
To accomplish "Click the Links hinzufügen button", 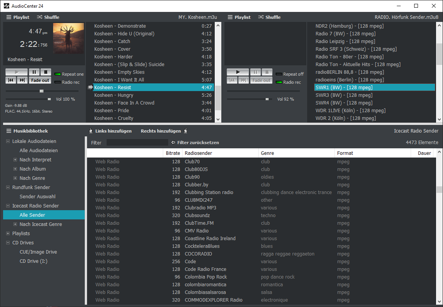I will coord(110,131).
